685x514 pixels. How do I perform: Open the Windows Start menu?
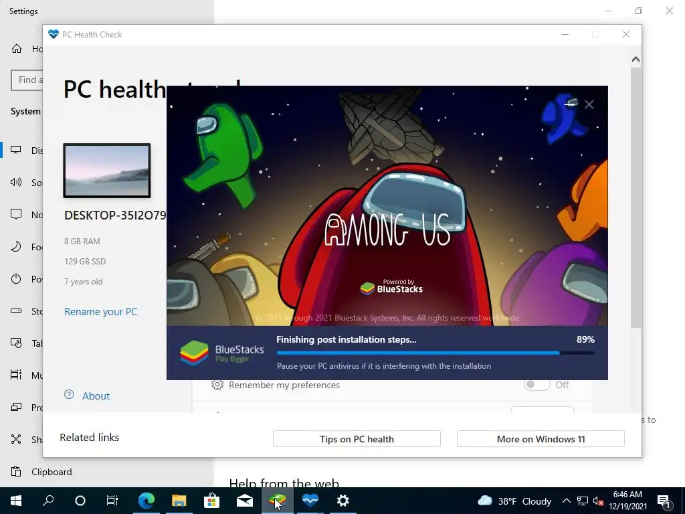point(16,501)
